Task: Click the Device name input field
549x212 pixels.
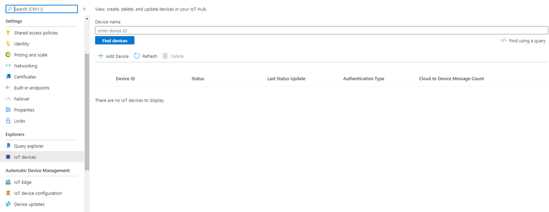Action: coord(322,30)
